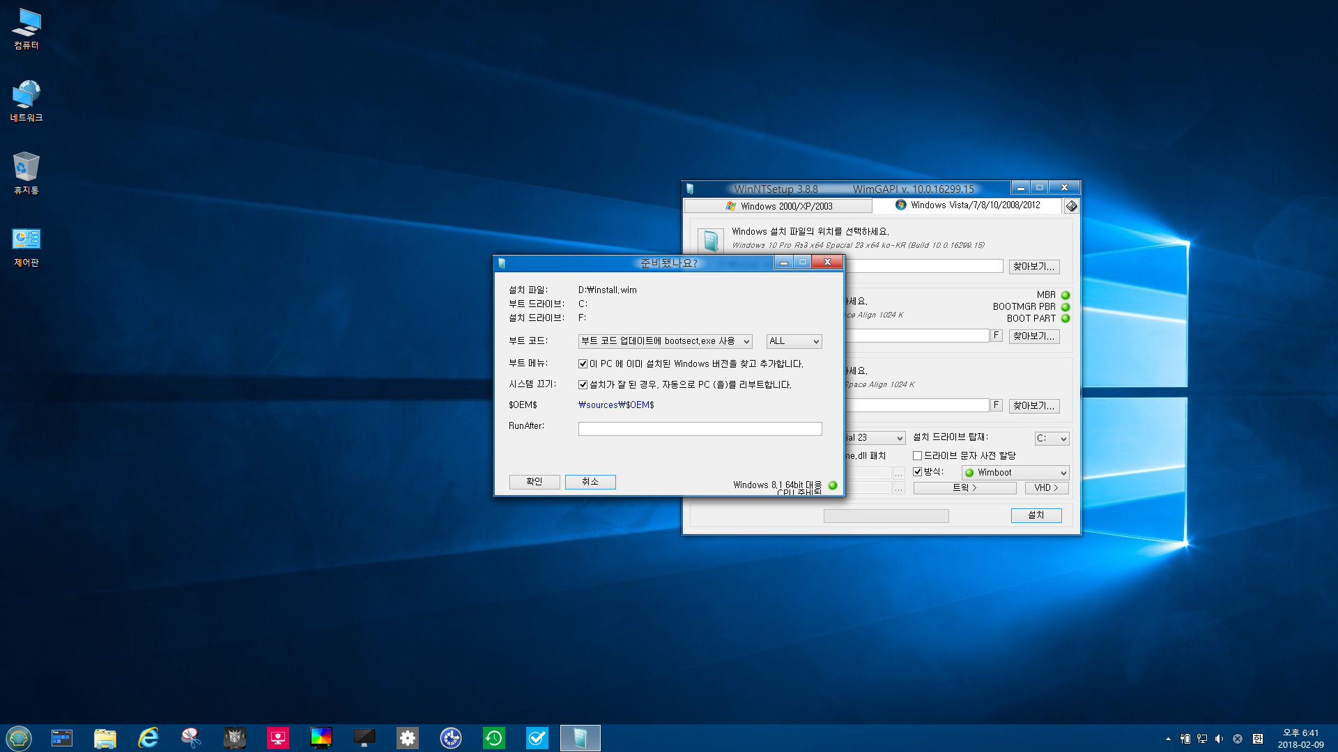Click 찾아보기 for installation drive

1034,406
